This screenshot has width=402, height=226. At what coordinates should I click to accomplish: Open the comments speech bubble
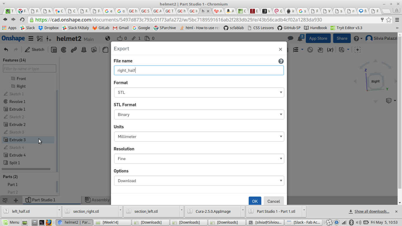click(x=290, y=38)
